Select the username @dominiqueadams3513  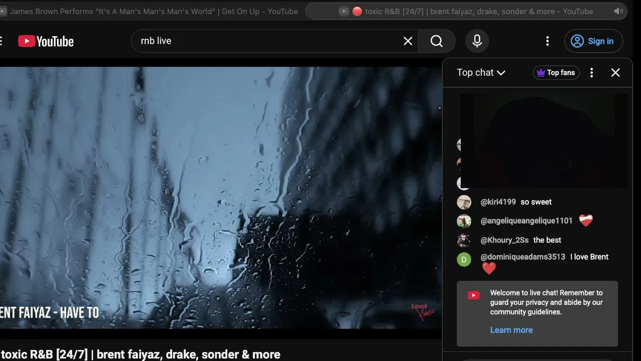click(x=523, y=257)
